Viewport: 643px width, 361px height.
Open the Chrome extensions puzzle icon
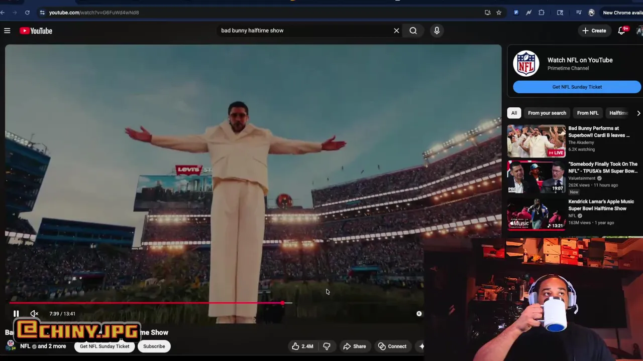tap(542, 13)
